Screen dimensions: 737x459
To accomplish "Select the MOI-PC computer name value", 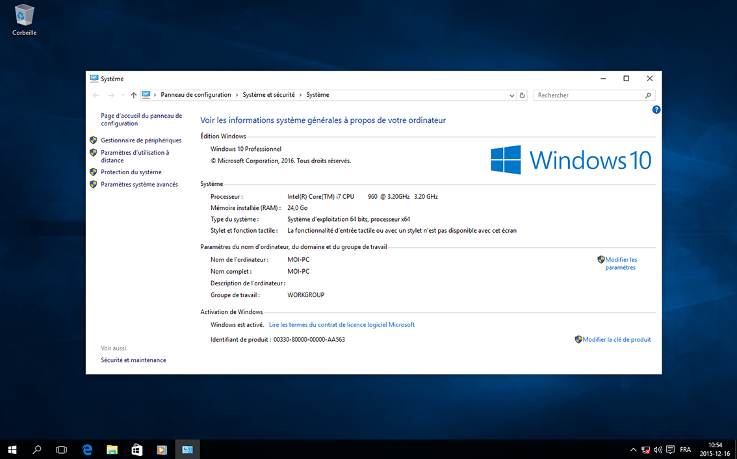I will [x=298, y=259].
